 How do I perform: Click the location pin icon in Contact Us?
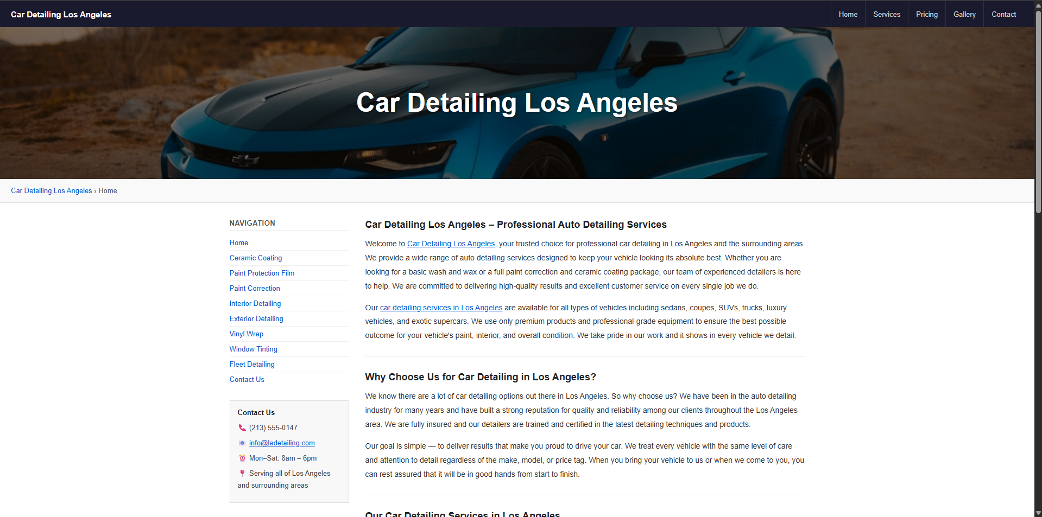tap(242, 474)
